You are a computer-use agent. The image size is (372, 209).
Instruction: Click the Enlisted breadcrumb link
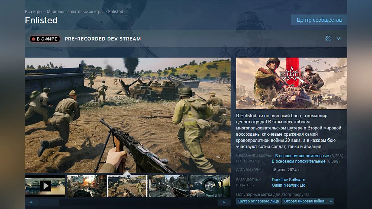point(116,11)
